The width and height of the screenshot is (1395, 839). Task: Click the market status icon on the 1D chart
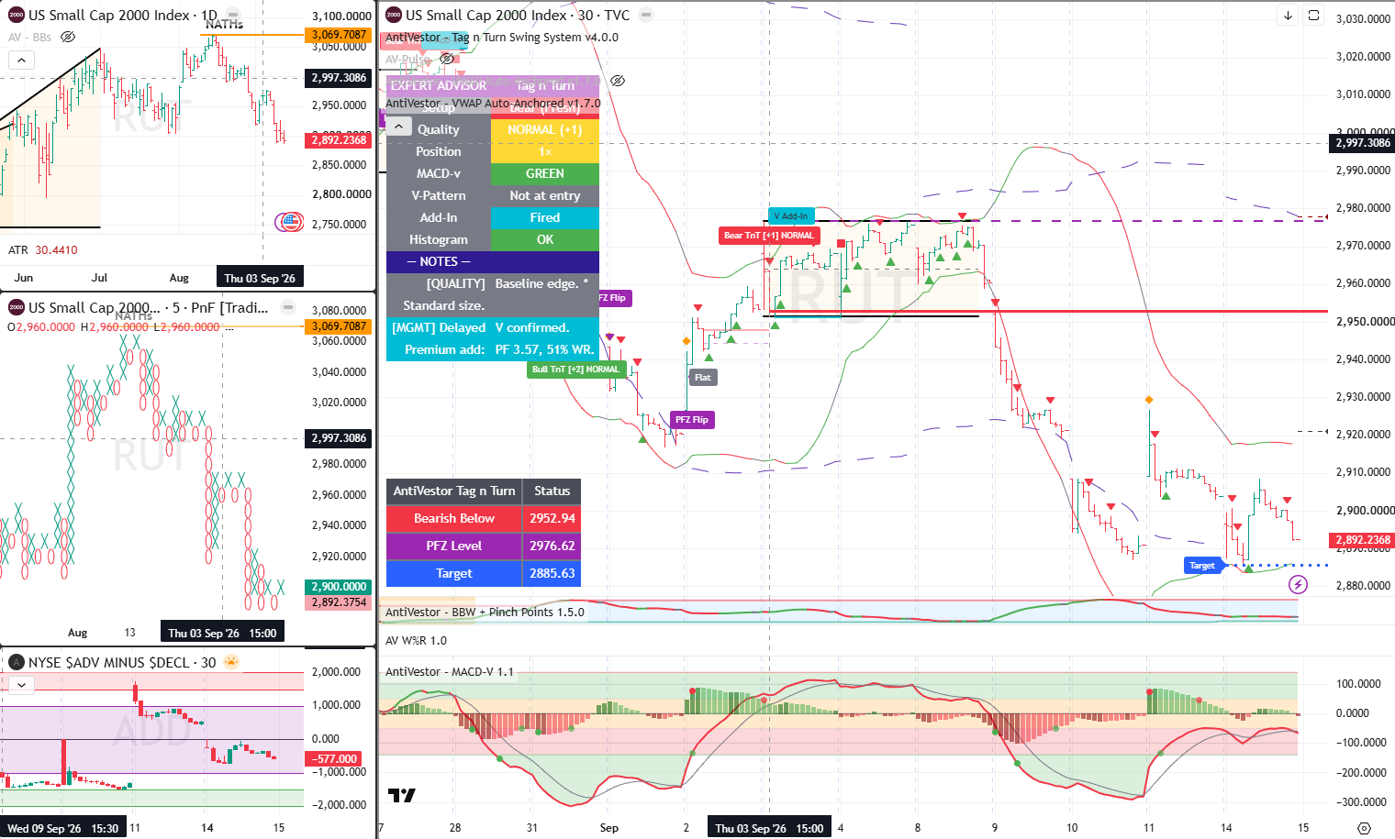pyautogui.click(x=234, y=16)
